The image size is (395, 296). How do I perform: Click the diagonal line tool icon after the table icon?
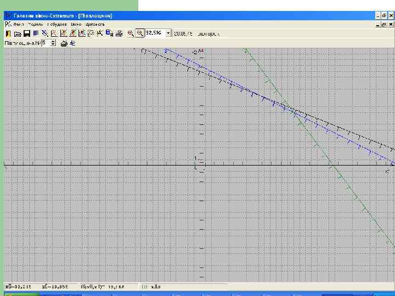tap(45, 33)
